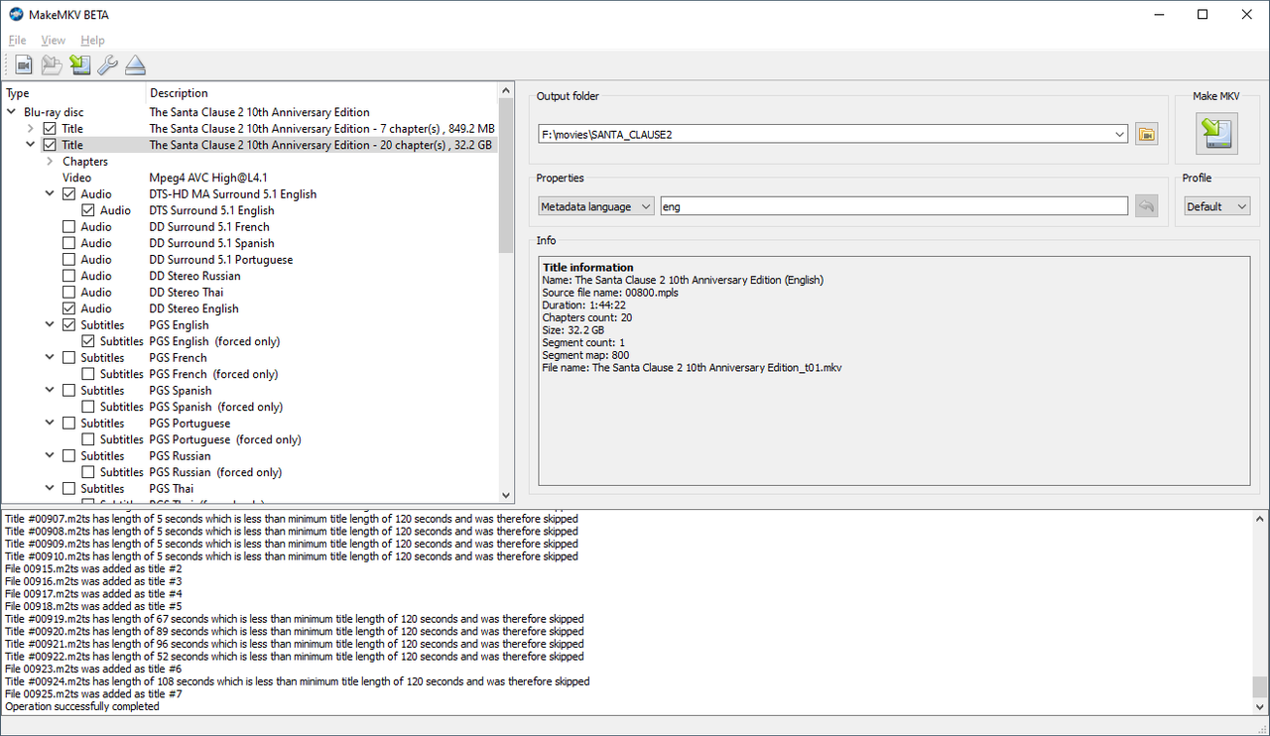Click log line 'File 00925.m2ts was added as title #7'

point(93,694)
